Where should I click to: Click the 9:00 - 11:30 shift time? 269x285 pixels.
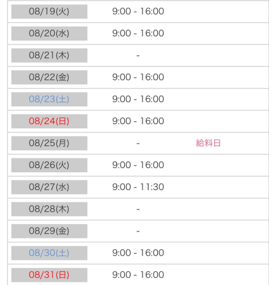coord(138,187)
